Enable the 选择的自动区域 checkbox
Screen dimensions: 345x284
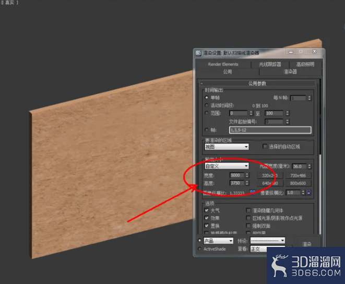pyautogui.click(x=265, y=146)
